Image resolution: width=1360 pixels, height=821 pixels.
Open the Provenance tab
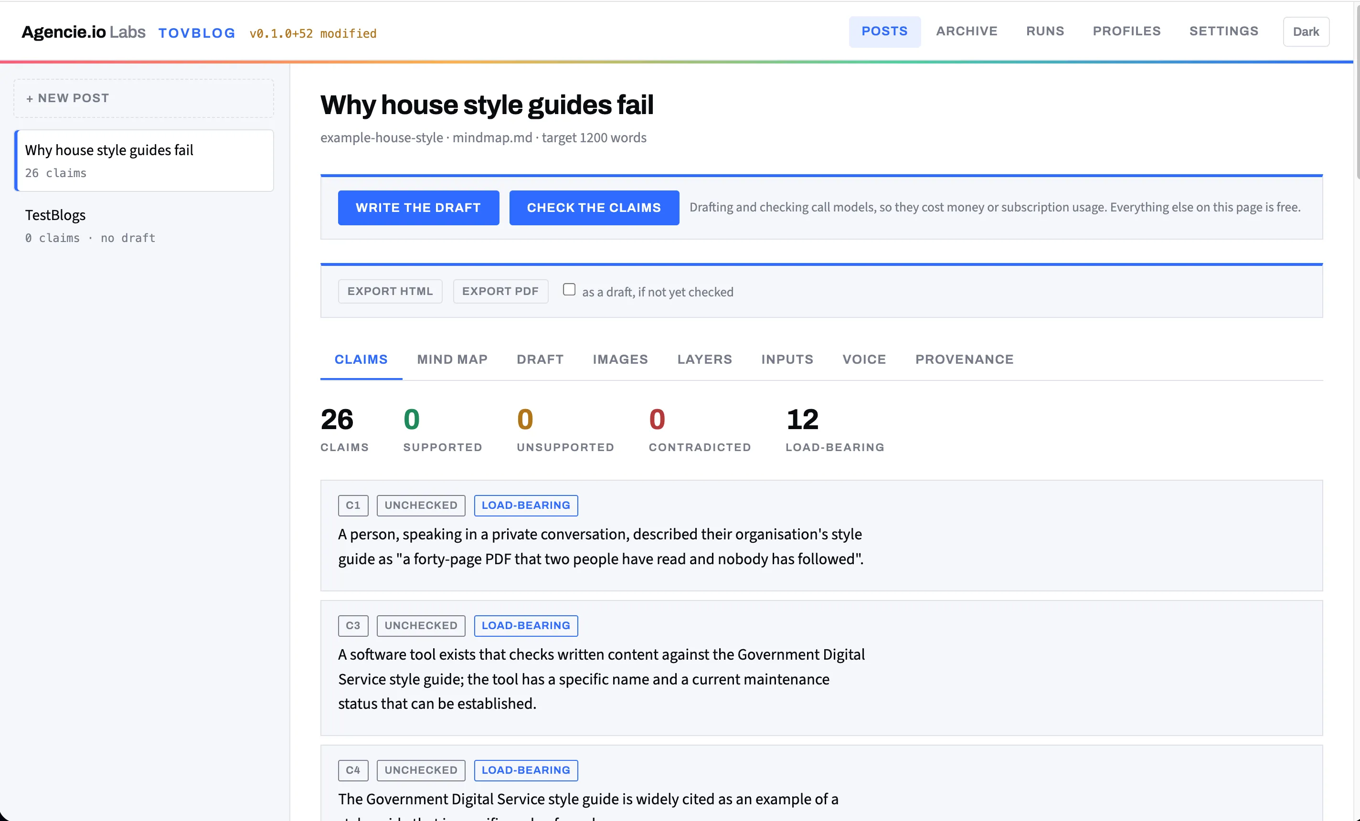[x=964, y=360]
